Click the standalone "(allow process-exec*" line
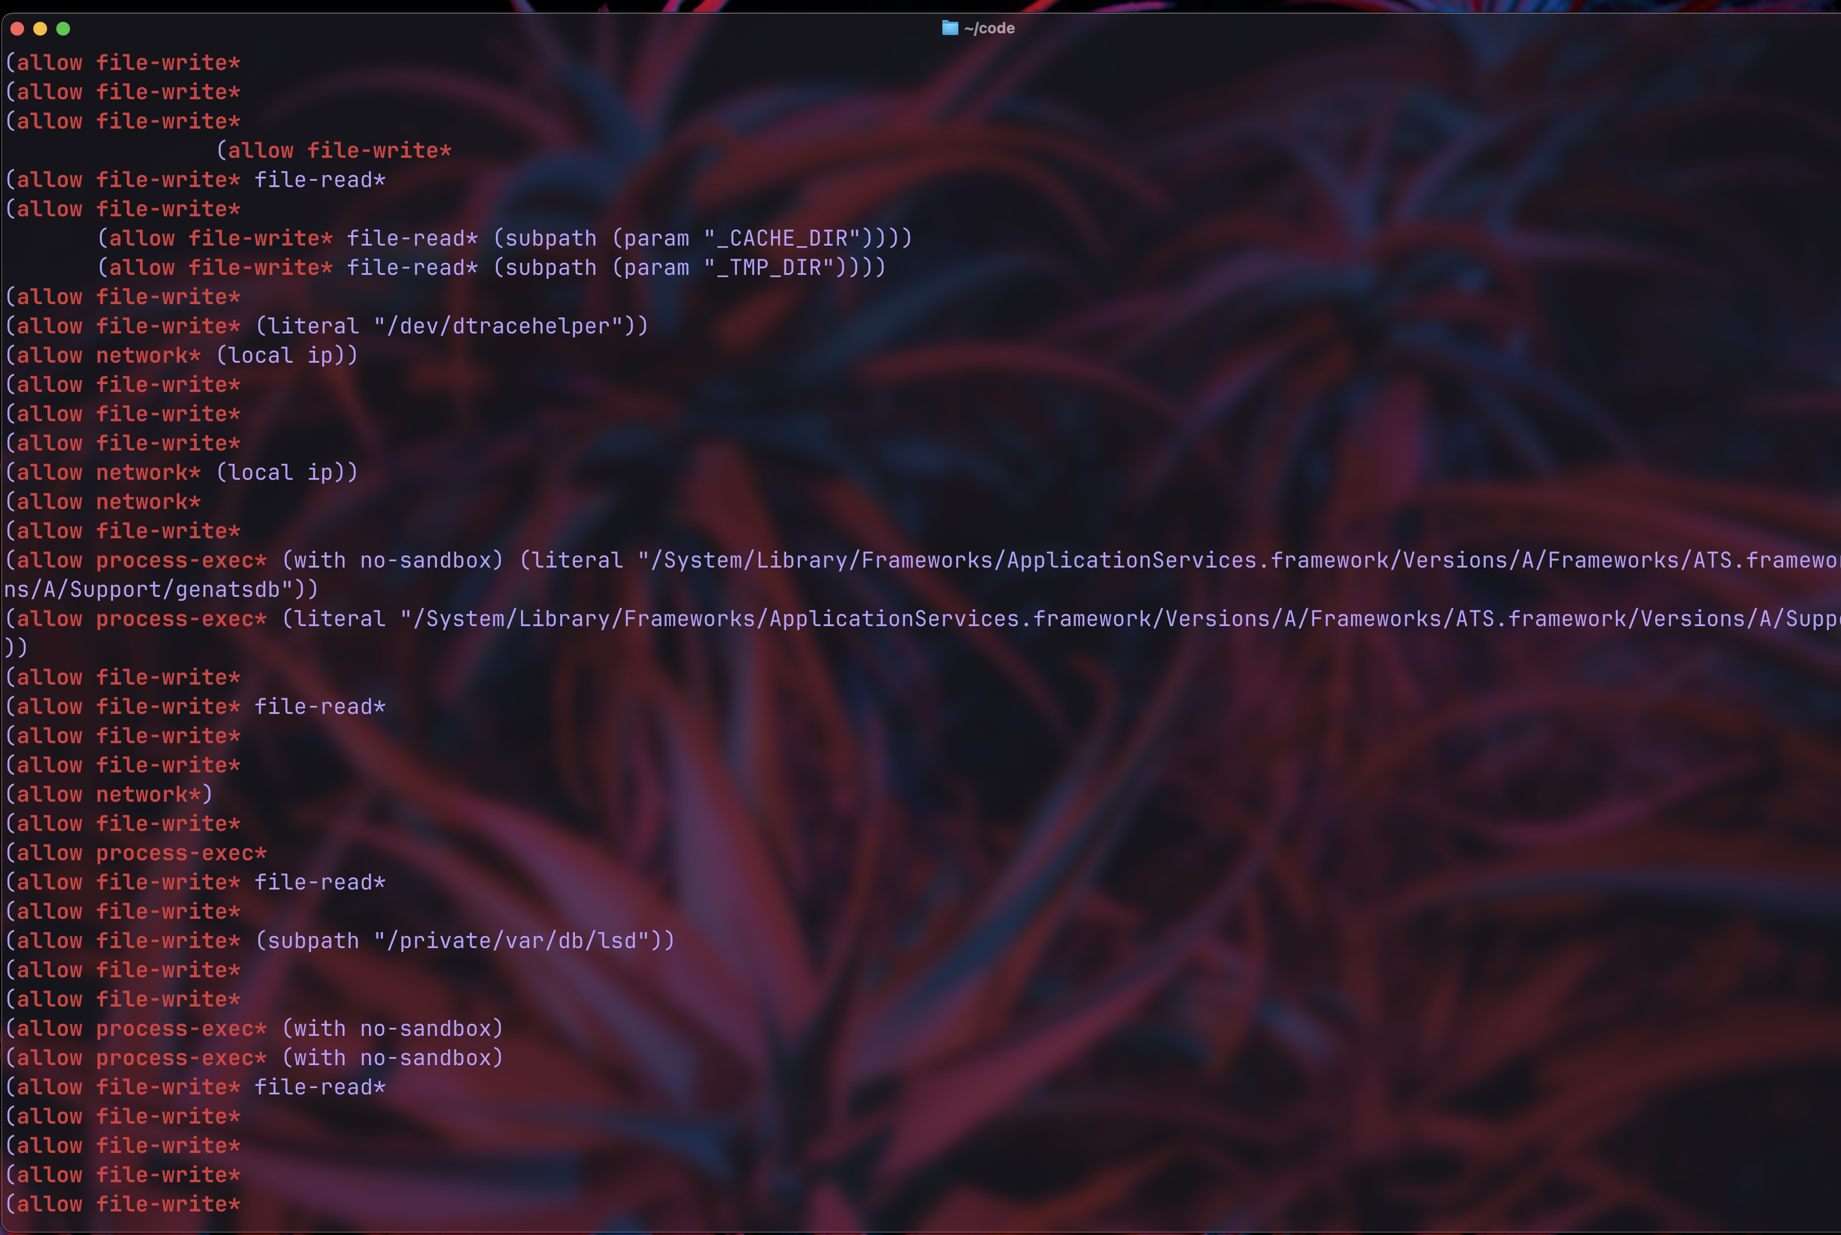 (x=135, y=853)
